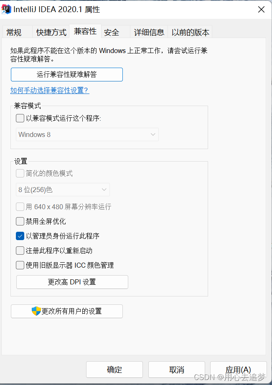Open the link 如何手动选择兼容性设置?
This screenshot has height=385, width=272.
tap(49, 90)
